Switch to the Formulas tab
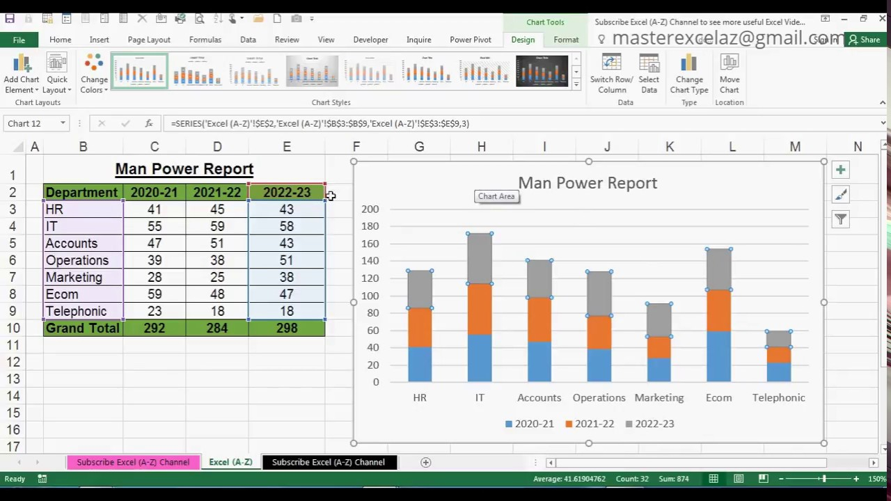Viewport: 891px width, 501px height. (x=205, y=40)
